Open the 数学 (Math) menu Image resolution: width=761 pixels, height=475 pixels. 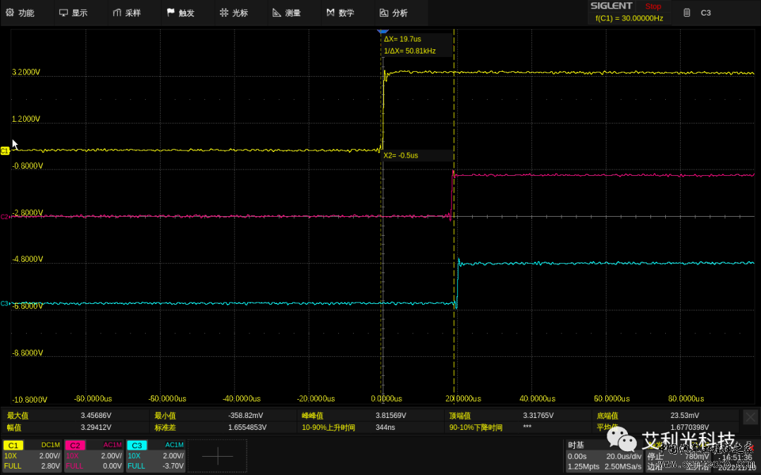click(340, 13)
